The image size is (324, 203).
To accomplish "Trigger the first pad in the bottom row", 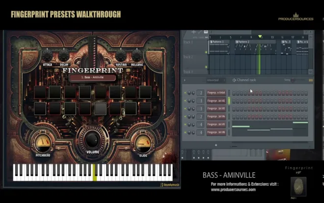I will (40, 109).
